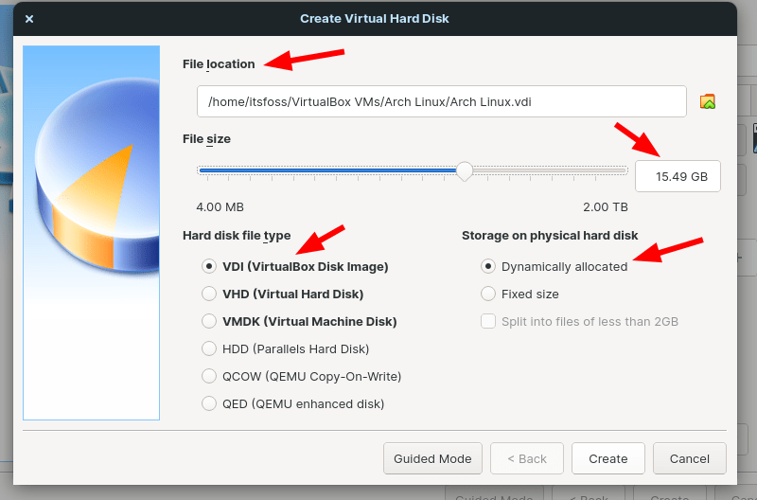Choose QCOW (QEMU Copy-On-Write) format
Viewport: 757px width, 500px height.
(x=210, y=377)
